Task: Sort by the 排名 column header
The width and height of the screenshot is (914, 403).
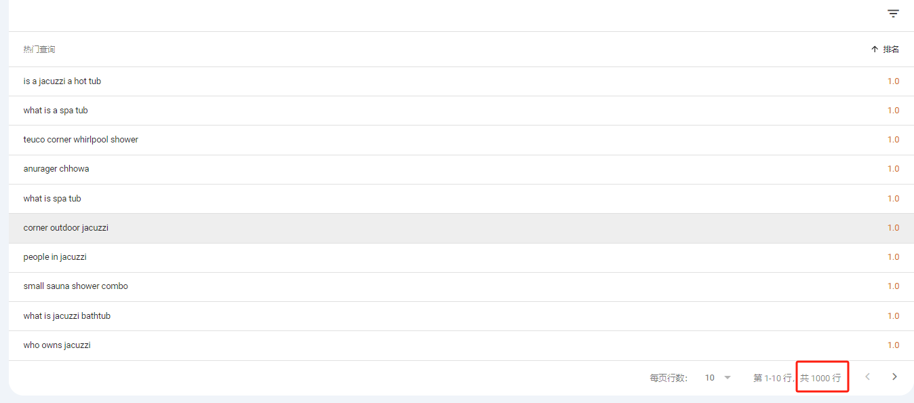Action: [891, 50]
